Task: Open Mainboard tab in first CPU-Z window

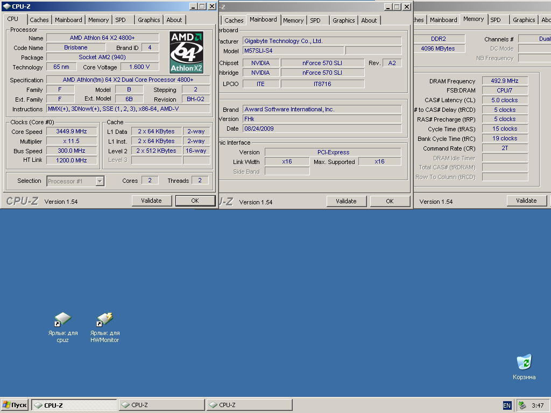Action: (x=68, y=20)
